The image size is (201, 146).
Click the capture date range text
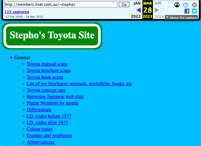tap(24, 17)
